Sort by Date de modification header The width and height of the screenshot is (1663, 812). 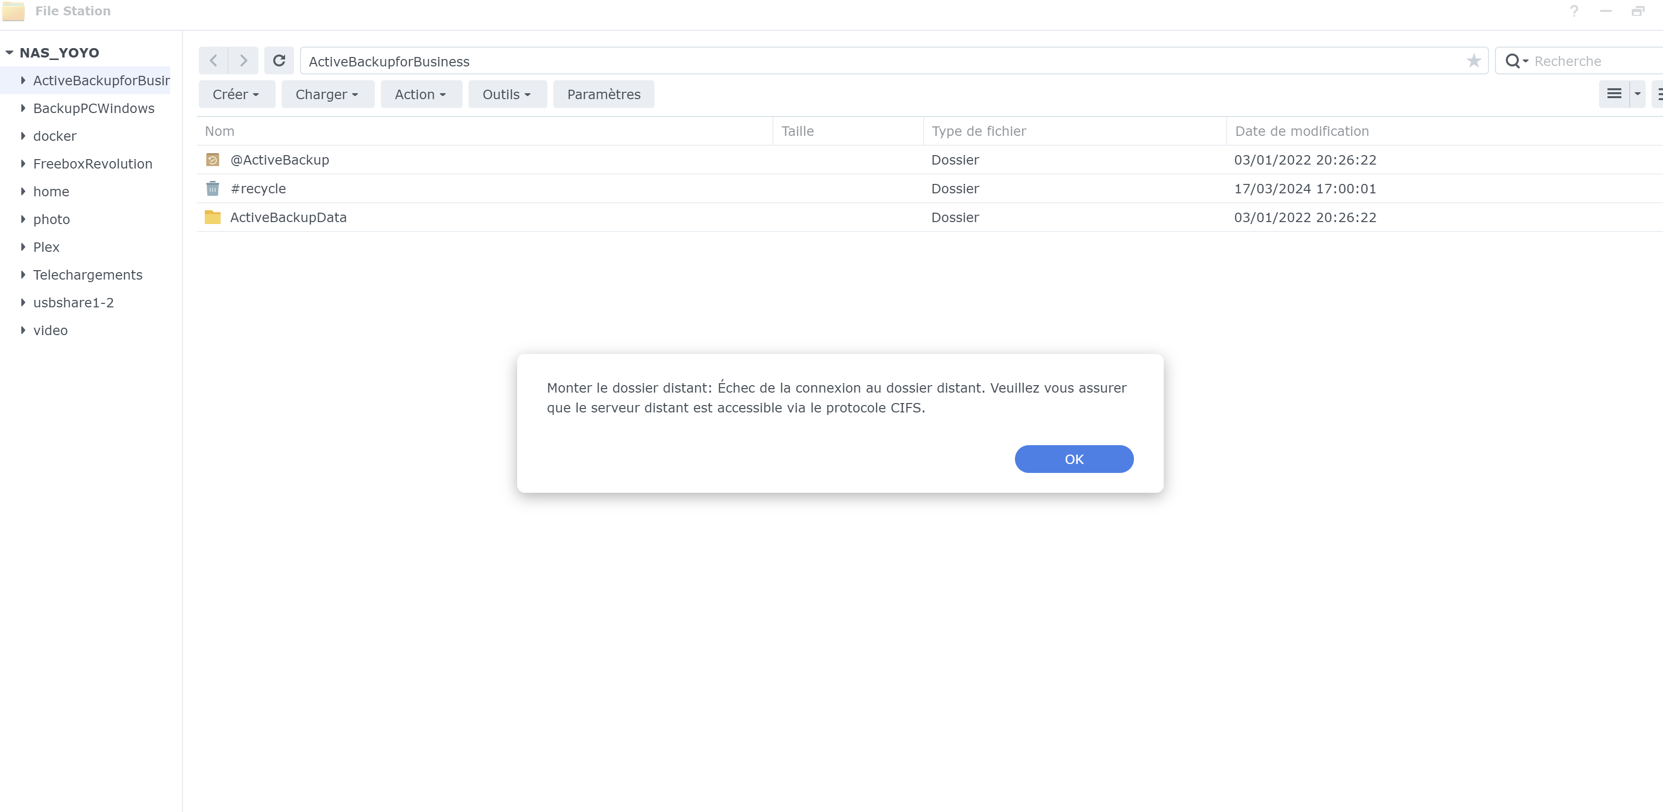tap(1444, 131)
